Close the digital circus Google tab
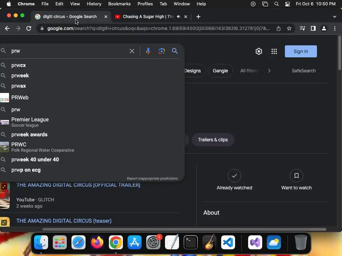The height and width of the screenshot is (256, 342). pos(106,17)
